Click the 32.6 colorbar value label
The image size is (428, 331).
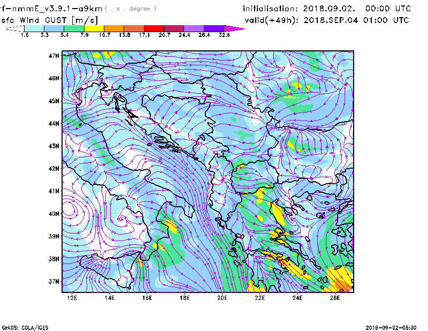click(x=224, y=35)
